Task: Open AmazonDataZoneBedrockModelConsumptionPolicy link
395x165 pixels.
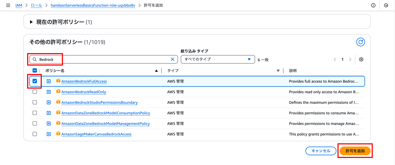Action: click(x=106, y=113)
